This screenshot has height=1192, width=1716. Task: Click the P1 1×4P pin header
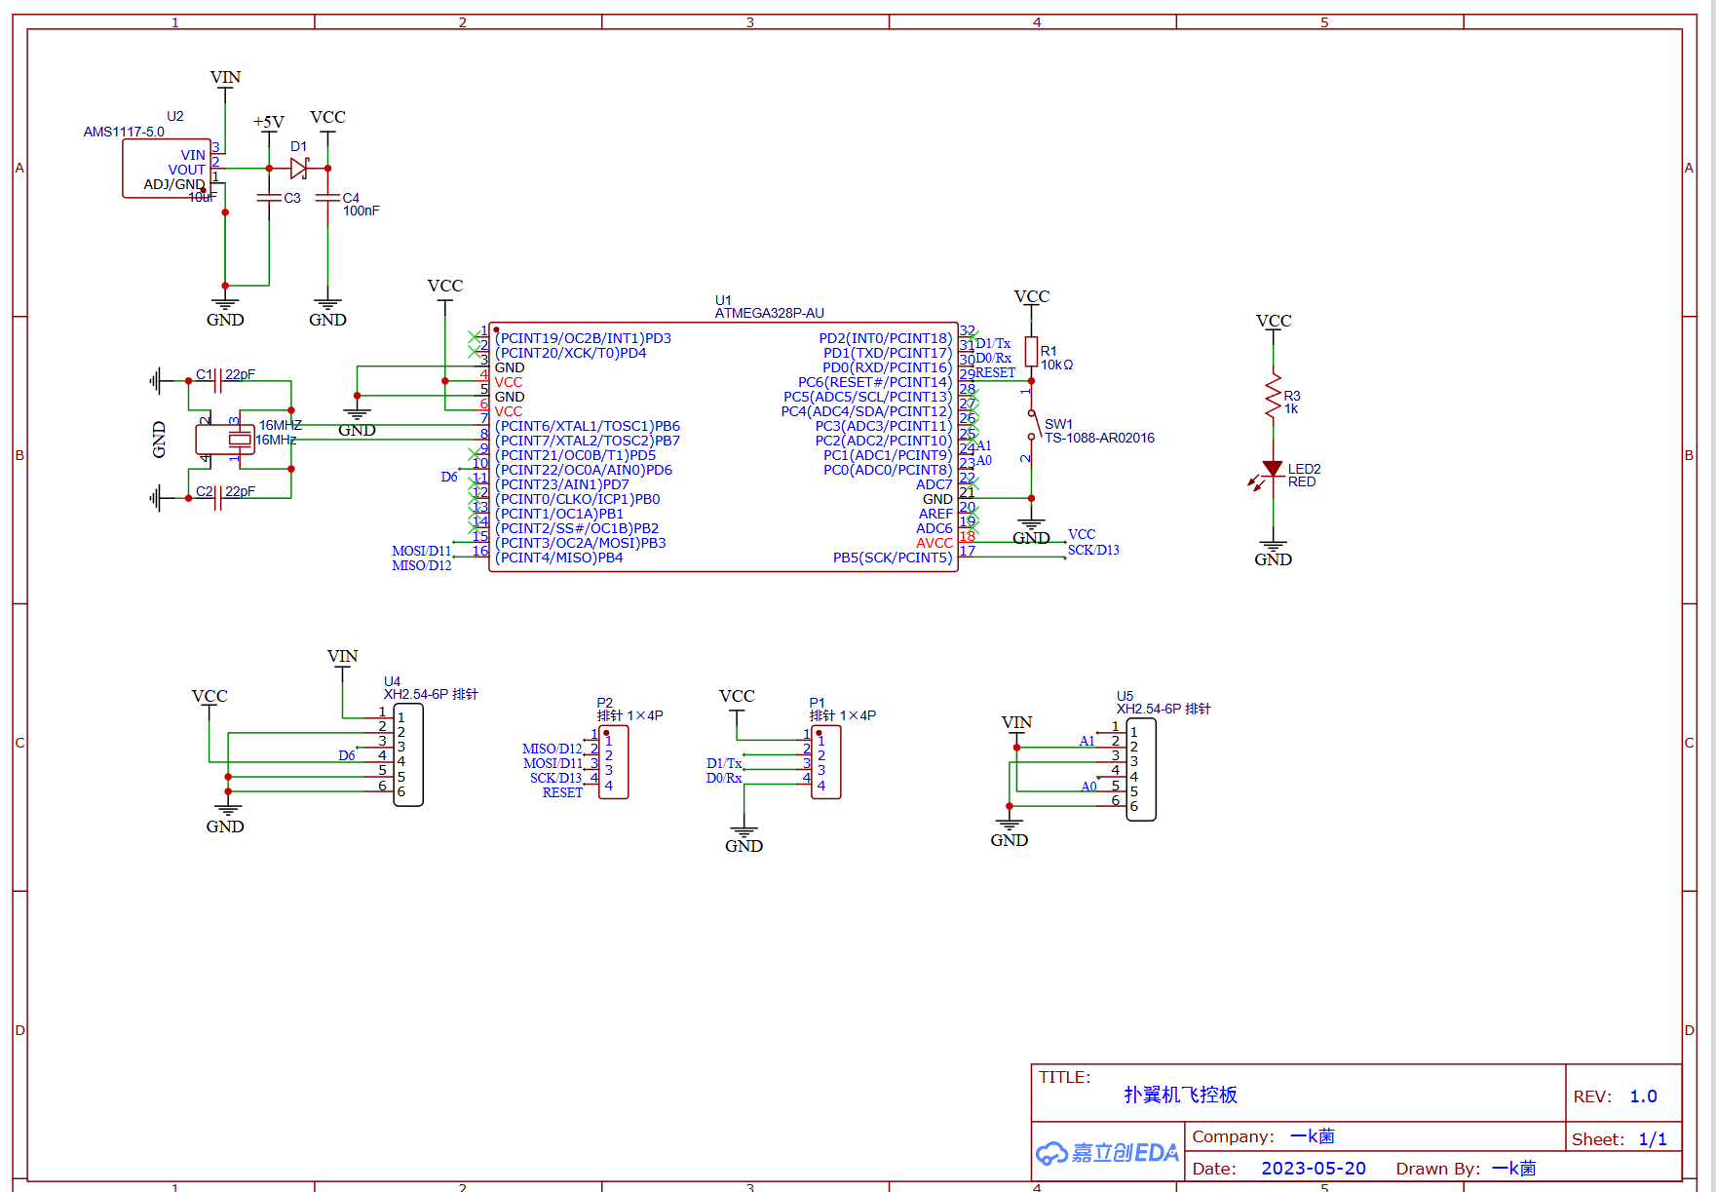tap(826, 762)
